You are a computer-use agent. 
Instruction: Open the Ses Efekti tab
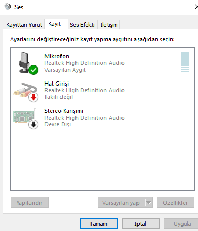click(82, 25)
